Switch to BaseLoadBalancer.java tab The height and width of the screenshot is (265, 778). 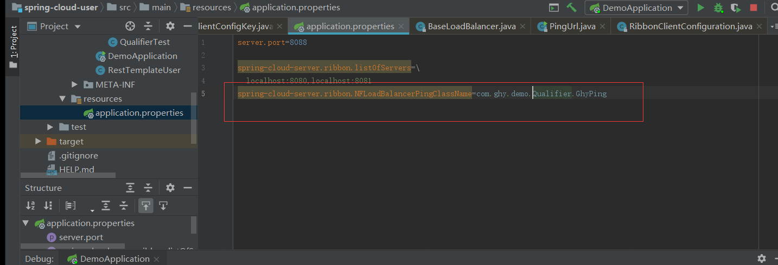coord(471,26)
